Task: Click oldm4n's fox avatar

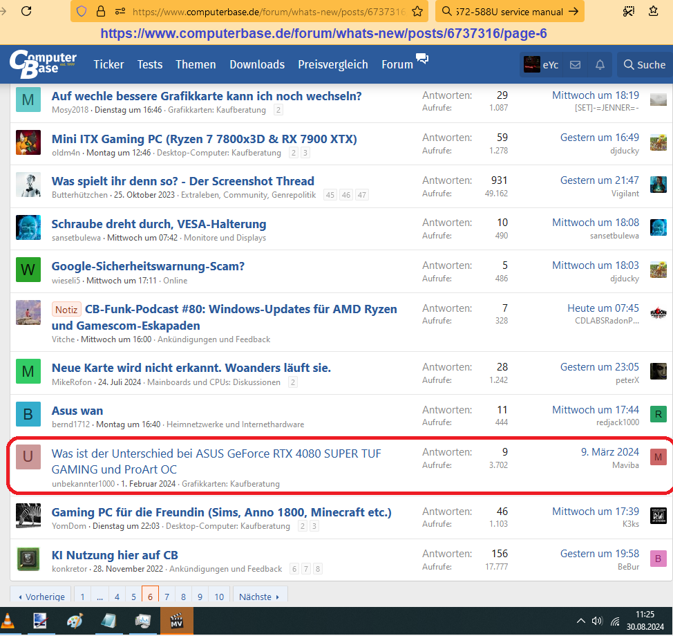Action: pyautogui.click(x=28, y=142)
